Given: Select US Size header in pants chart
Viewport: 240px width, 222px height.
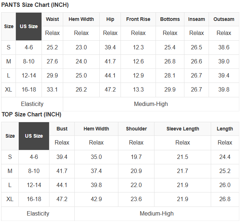Looking at the screenshot, I should (29, 26).
